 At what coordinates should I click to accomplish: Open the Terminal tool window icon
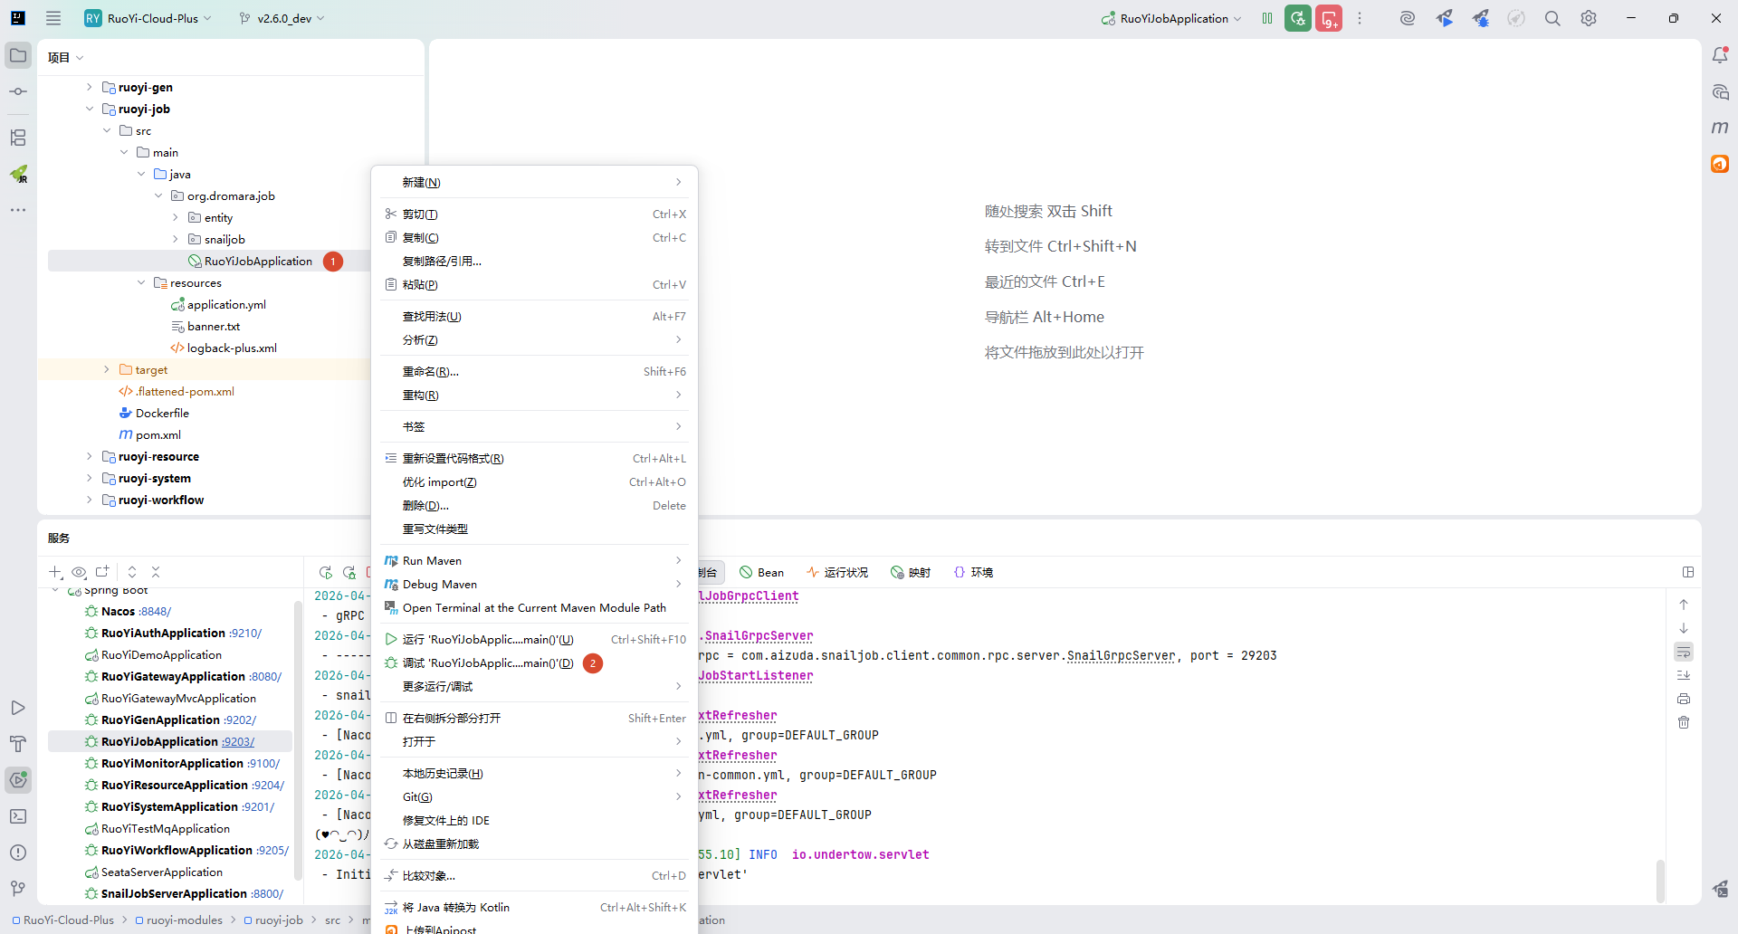18,816
